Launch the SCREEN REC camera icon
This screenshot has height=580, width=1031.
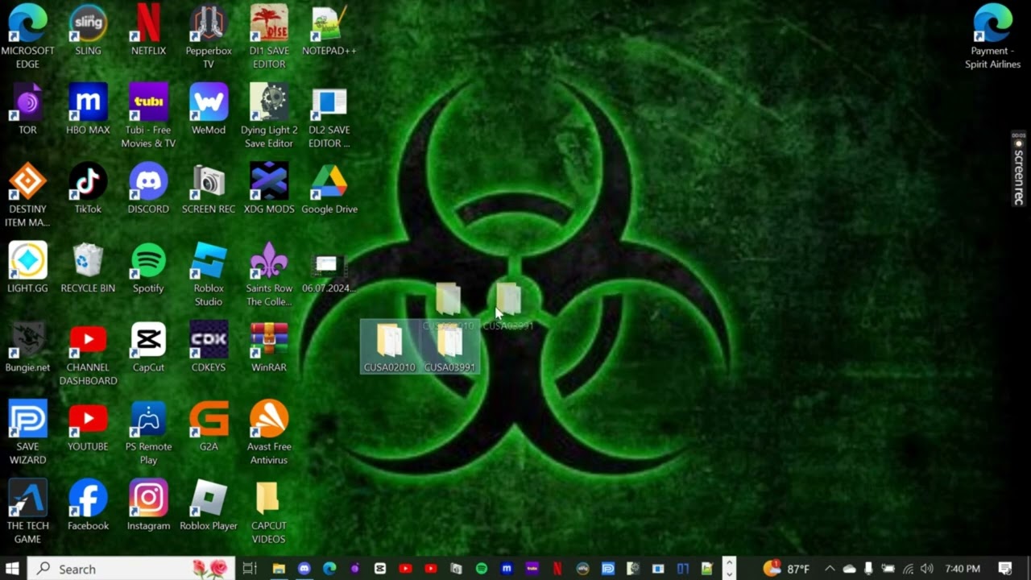[x=209, y=188]
